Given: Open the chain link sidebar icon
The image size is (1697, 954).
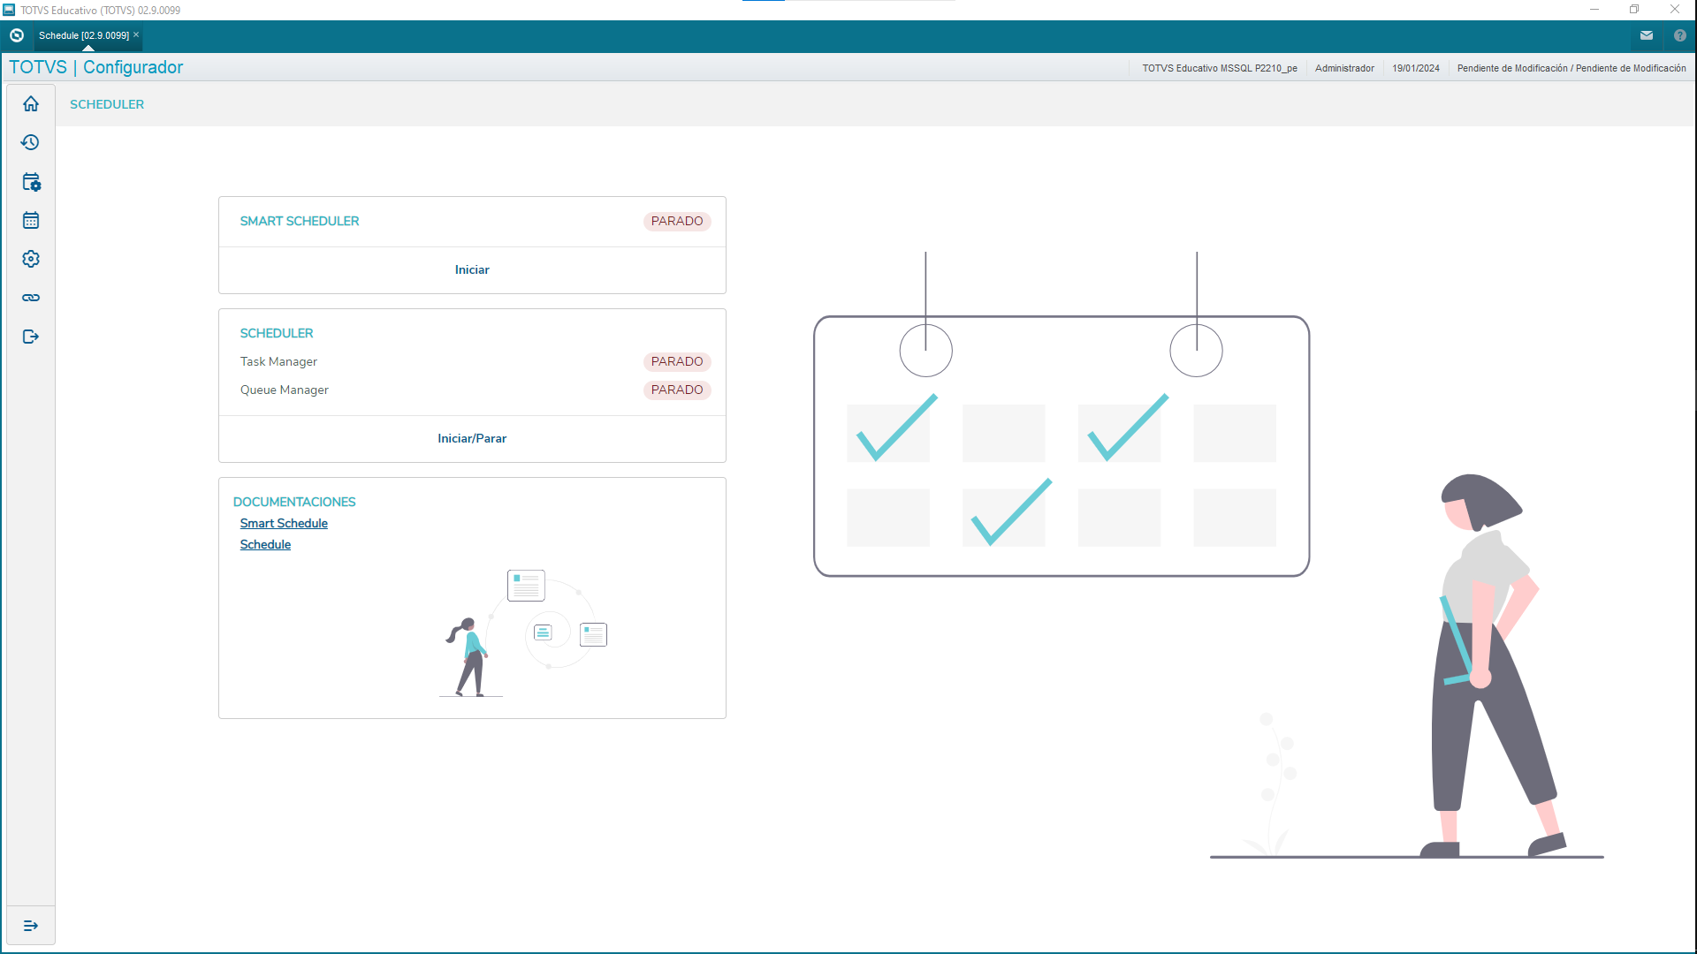Looking at the screenshot, I should click(x=31, y=298).
